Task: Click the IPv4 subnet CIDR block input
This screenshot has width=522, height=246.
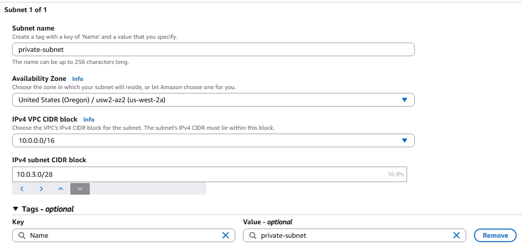Action: tap(194, 174)
